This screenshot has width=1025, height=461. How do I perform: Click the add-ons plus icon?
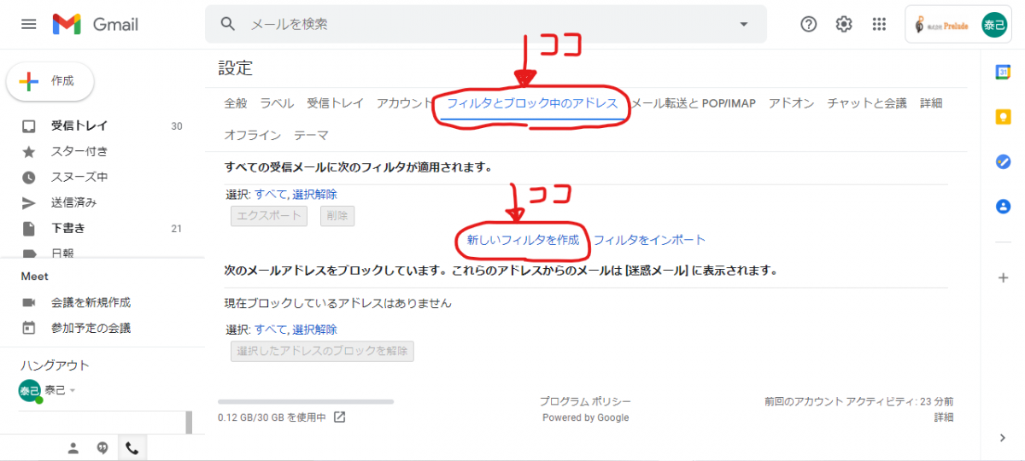click(x=1003, y=277)
